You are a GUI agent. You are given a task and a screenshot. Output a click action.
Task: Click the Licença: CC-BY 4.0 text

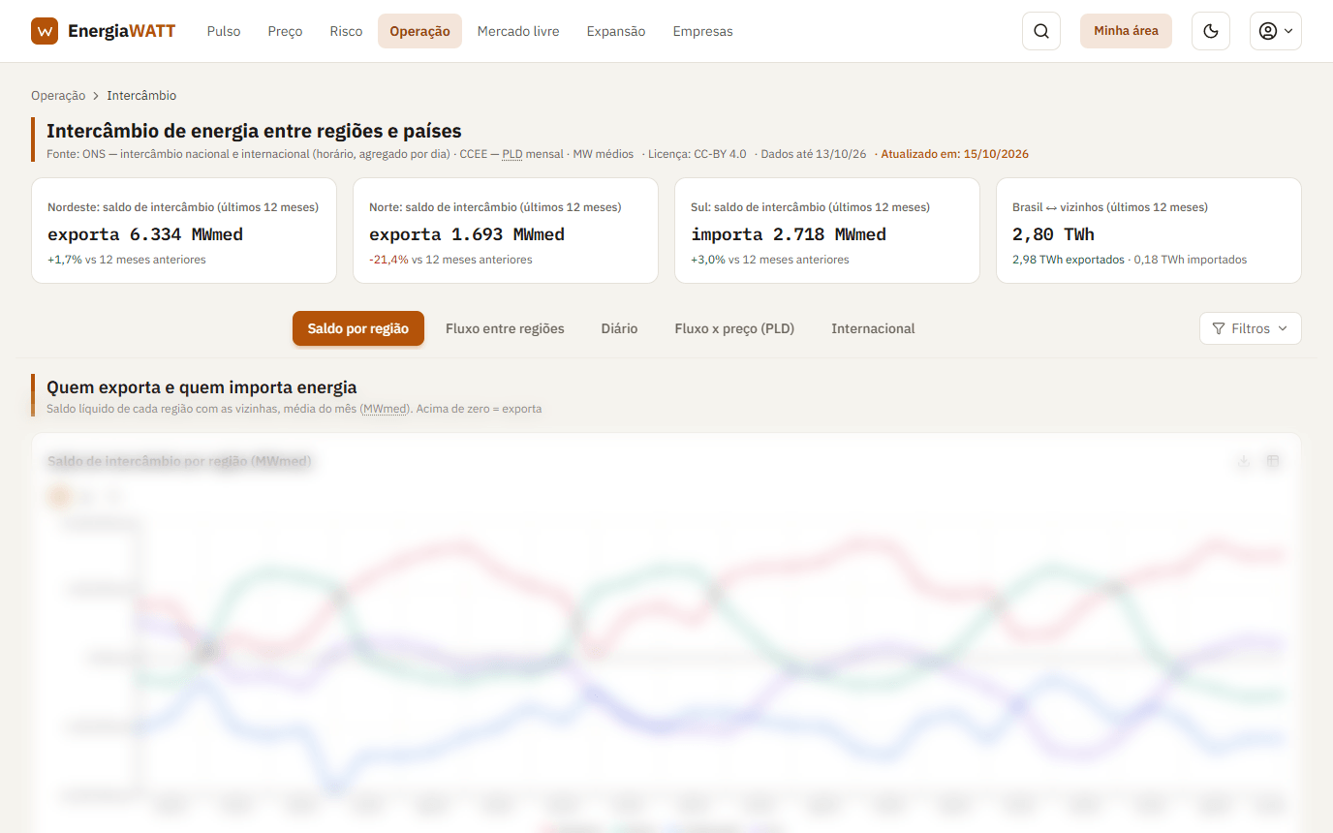tap(697, 154)
